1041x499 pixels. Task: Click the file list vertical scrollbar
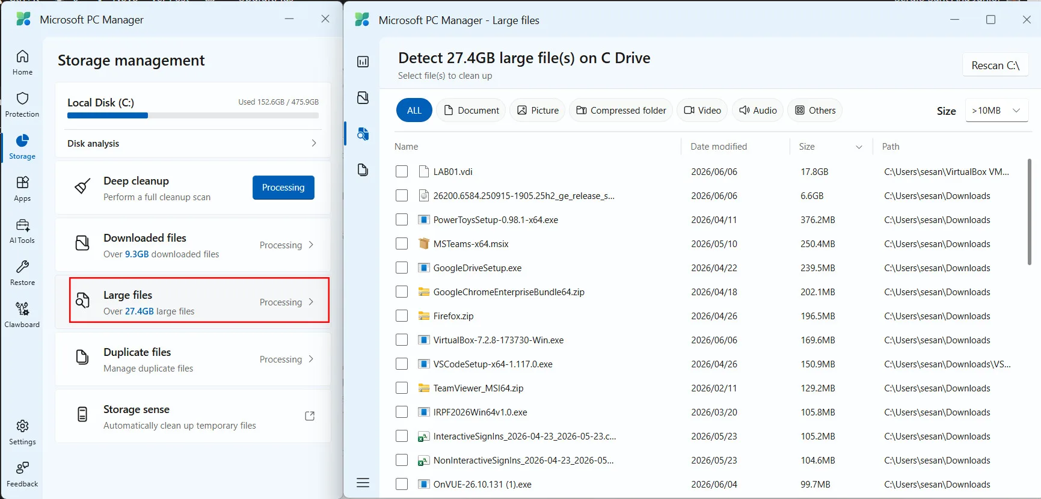click(1029, 212)
